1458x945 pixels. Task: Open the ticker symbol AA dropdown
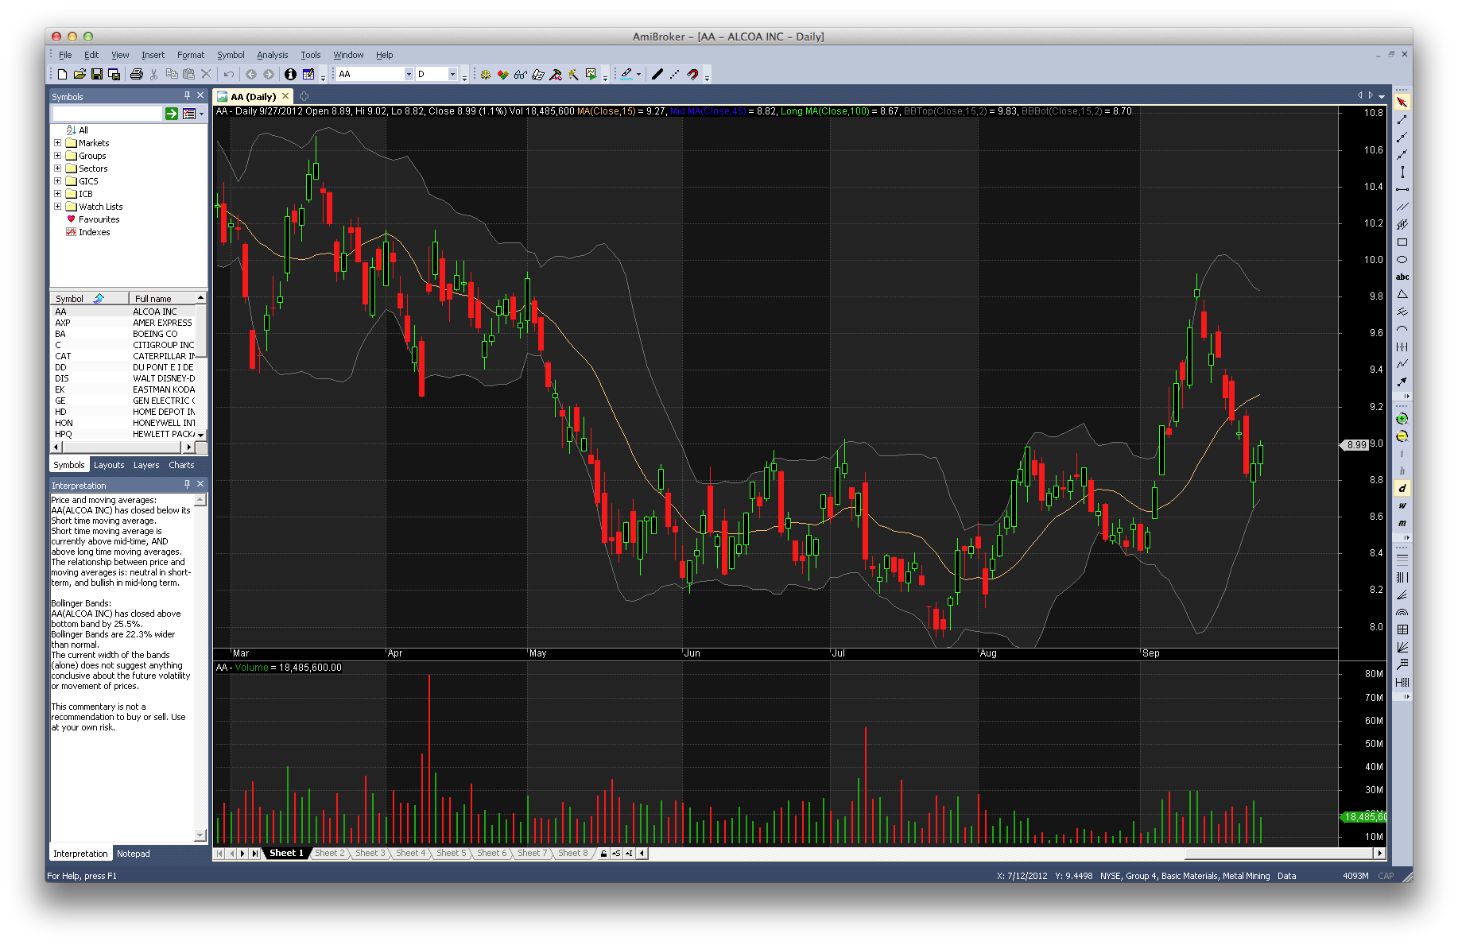tap(409, 74)
